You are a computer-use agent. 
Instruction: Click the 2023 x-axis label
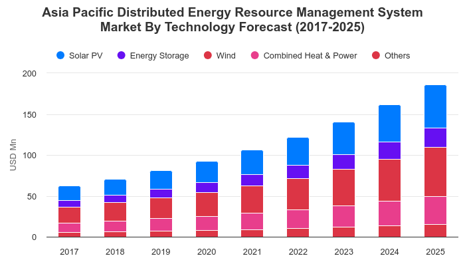(343, 252)
